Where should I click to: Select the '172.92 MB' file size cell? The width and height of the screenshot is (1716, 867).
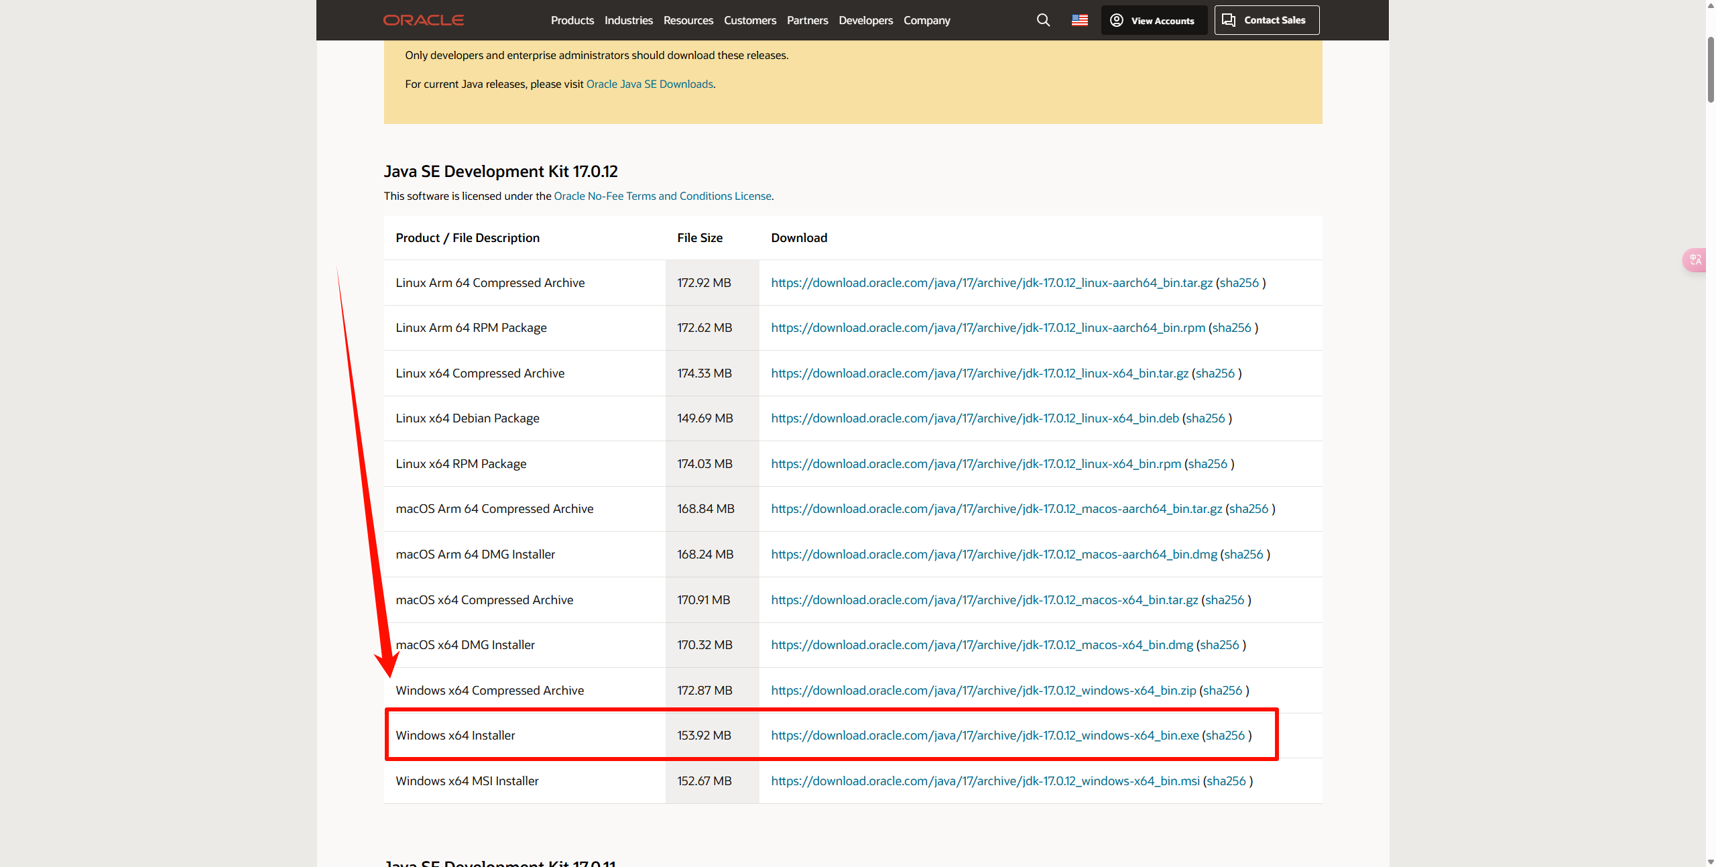713,283
